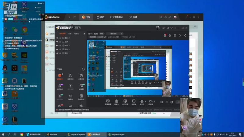The height and width of the screenshot is (137, 244).
Task: Open stream settings gear in bottom bar
Action: 172,102
